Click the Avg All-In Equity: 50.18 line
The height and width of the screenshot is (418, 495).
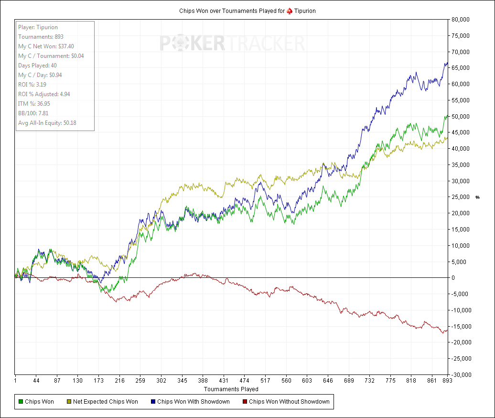(x=47, y=123)
